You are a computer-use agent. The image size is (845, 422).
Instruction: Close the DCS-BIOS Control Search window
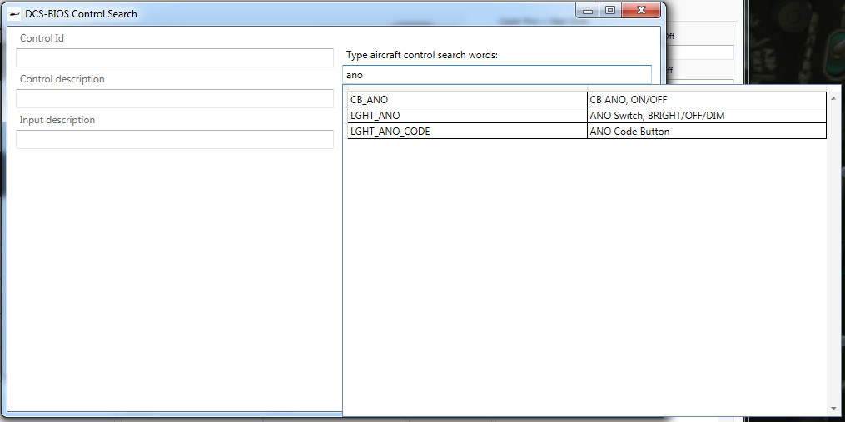[x=641, y=10]
